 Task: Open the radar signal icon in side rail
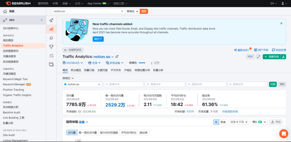coord(51,38)
